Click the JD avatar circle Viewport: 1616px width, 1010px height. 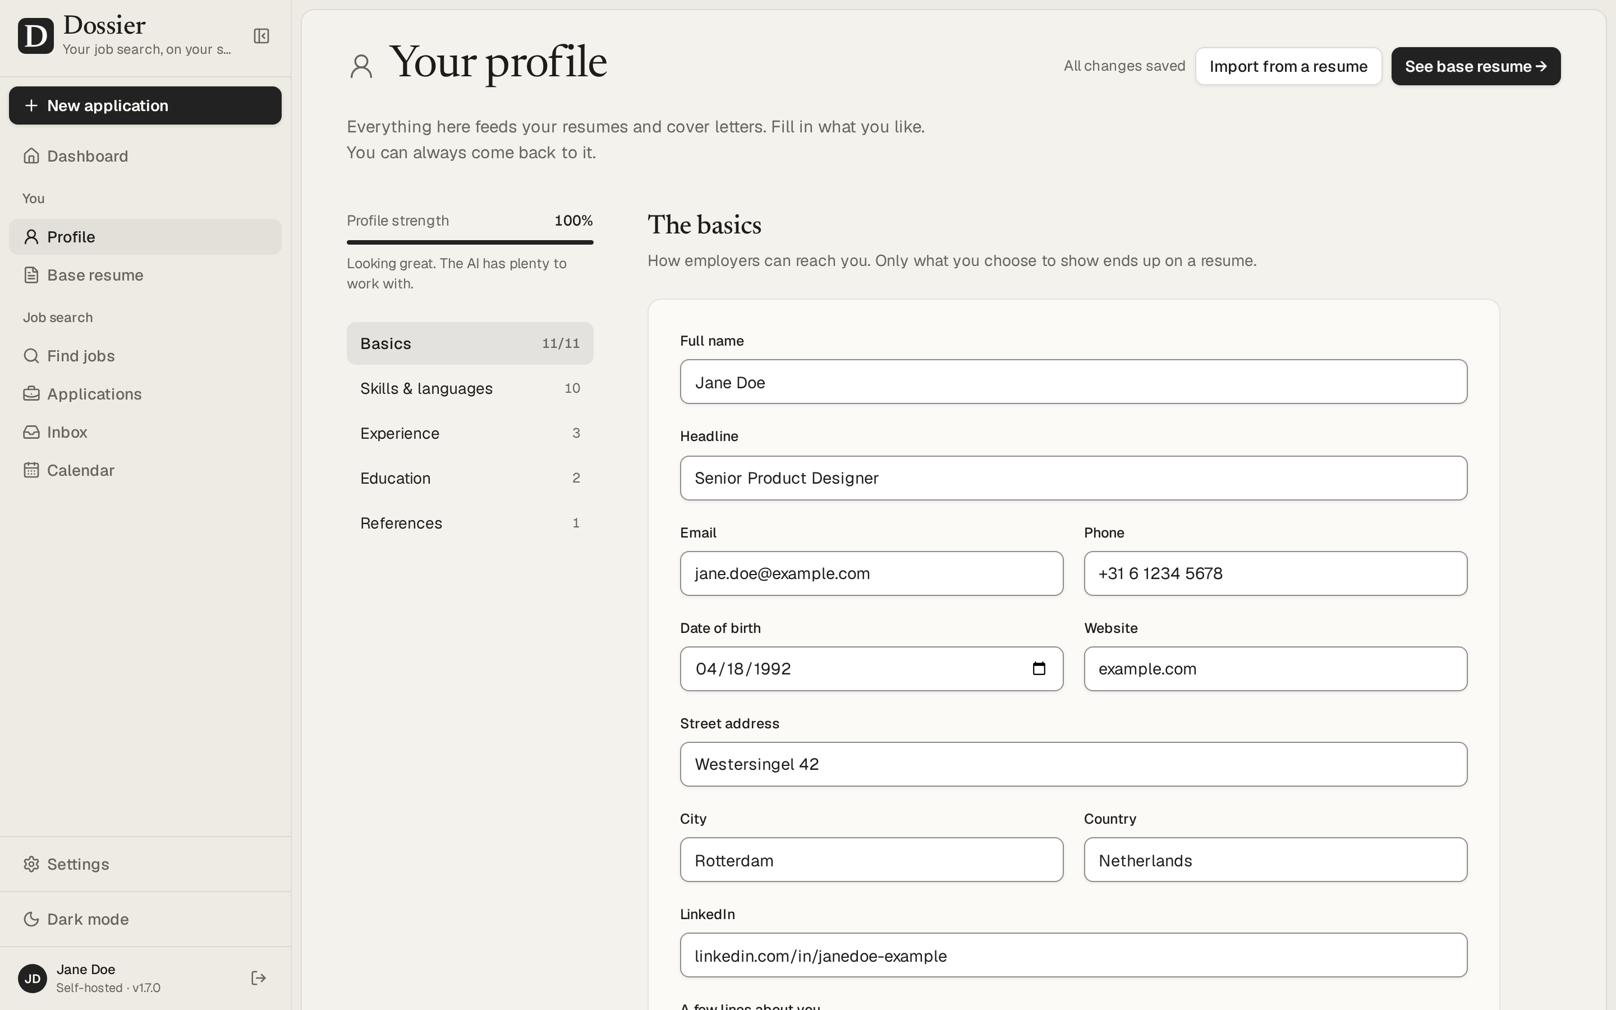coord(32,979)
